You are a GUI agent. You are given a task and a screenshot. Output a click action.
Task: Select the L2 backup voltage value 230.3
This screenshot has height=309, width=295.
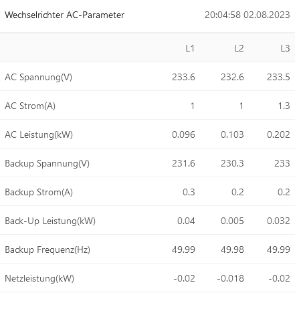click(x=232, y=163)
